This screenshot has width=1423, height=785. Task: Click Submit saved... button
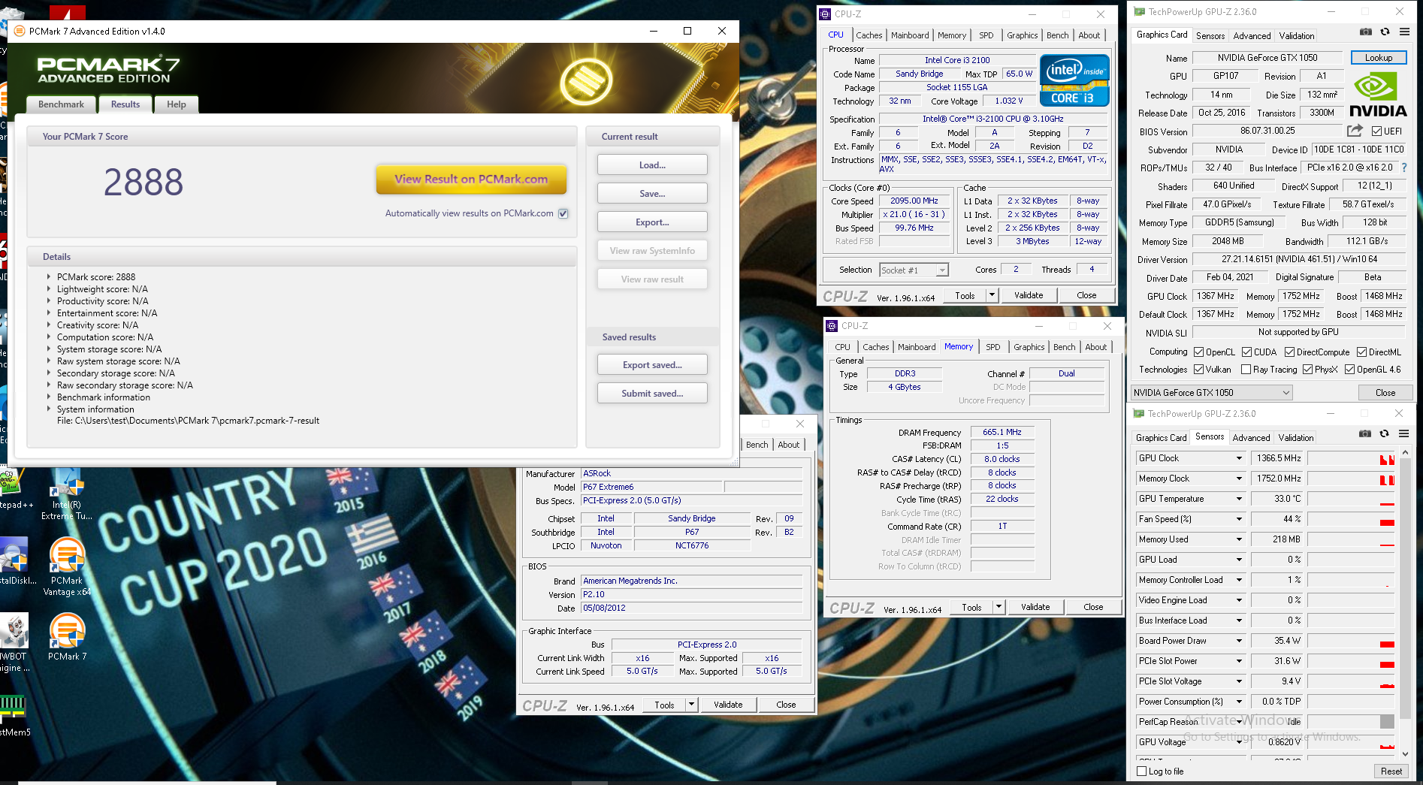point(652,393)
